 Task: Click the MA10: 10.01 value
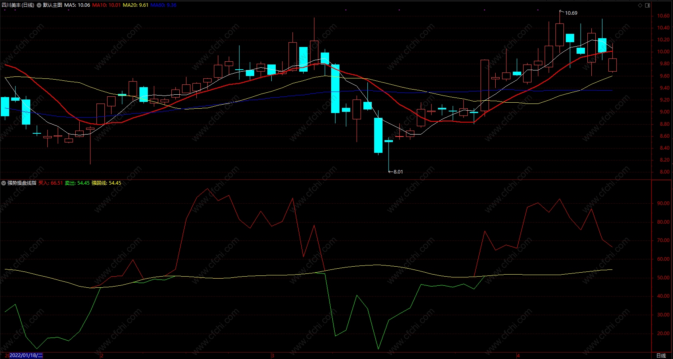tap(106, 5)
